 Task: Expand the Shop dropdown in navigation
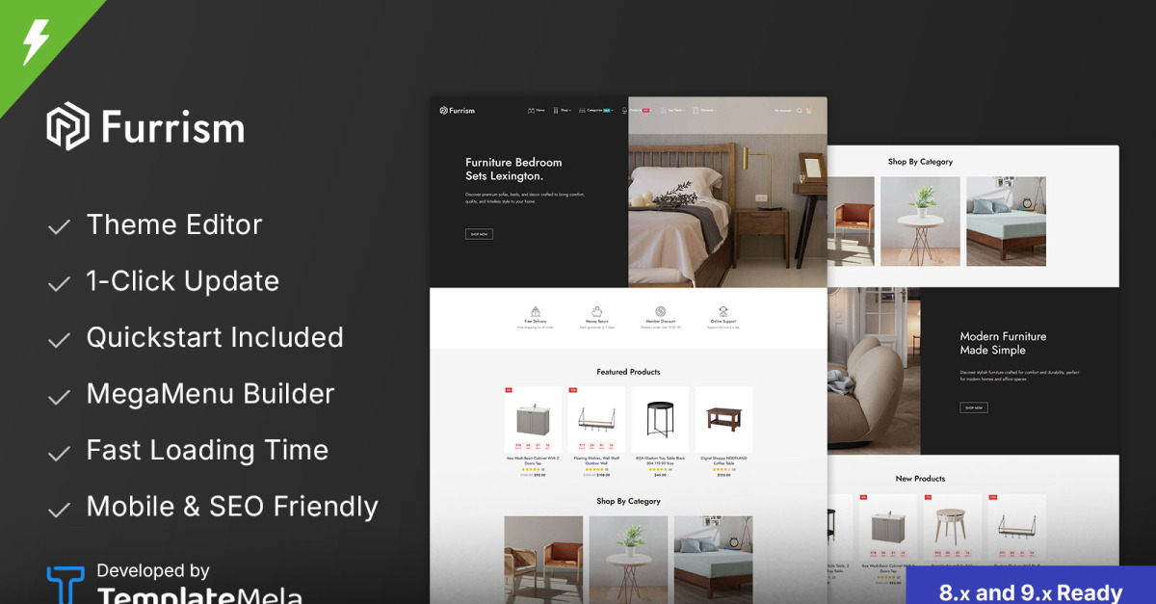[x=563, y=111]
